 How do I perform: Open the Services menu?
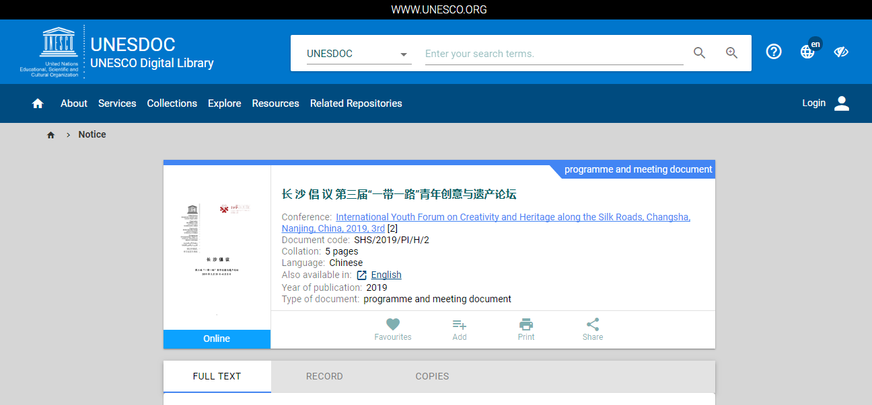117,103
